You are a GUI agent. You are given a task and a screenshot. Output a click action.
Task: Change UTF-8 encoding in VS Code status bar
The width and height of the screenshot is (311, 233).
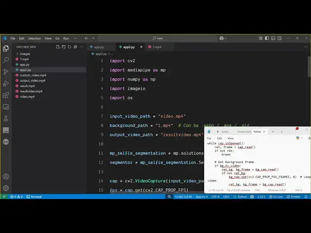pyautogui.click(x=215, y=197)
